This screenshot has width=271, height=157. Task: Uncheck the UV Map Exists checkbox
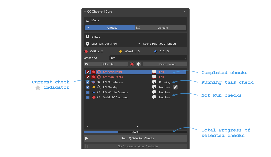[88, 77]
